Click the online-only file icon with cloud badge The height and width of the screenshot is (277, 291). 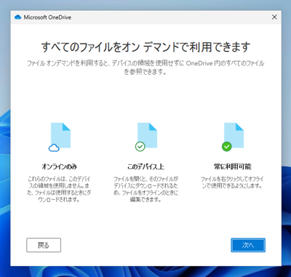point(60,137)
